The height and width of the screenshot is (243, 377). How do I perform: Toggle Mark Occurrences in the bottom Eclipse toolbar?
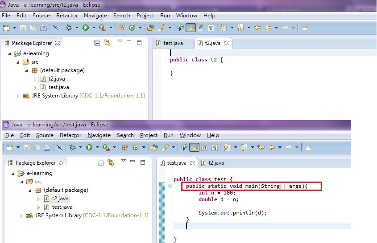coord(194,147)
